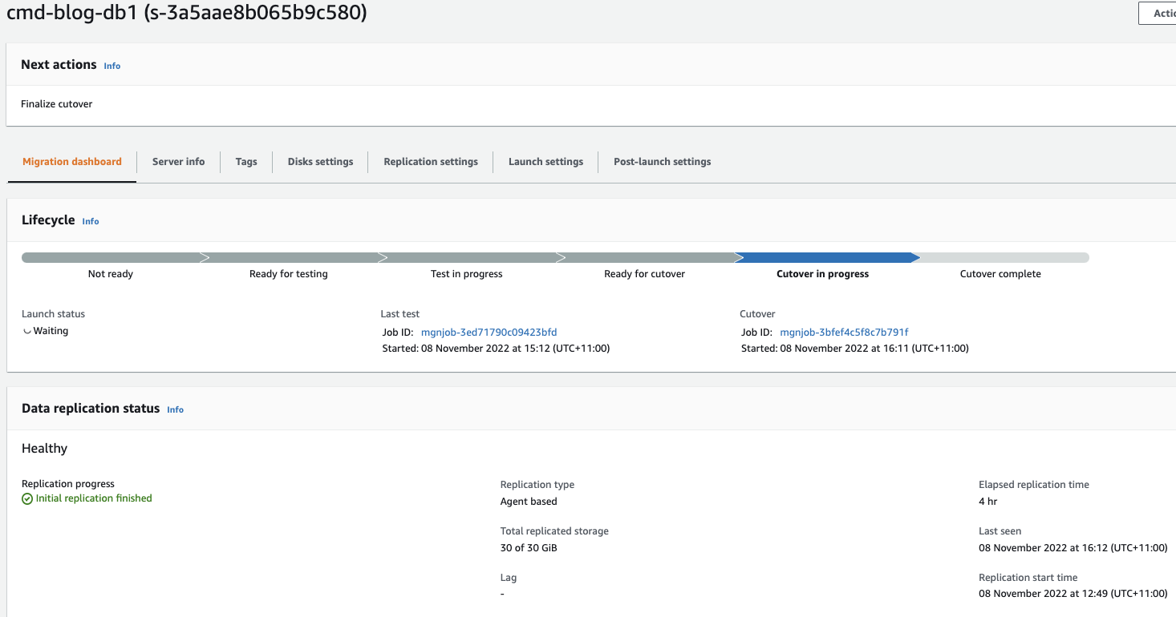Switch to Disks settings tab
Viewport: 1176px width, 617px height.
(320, 161)
